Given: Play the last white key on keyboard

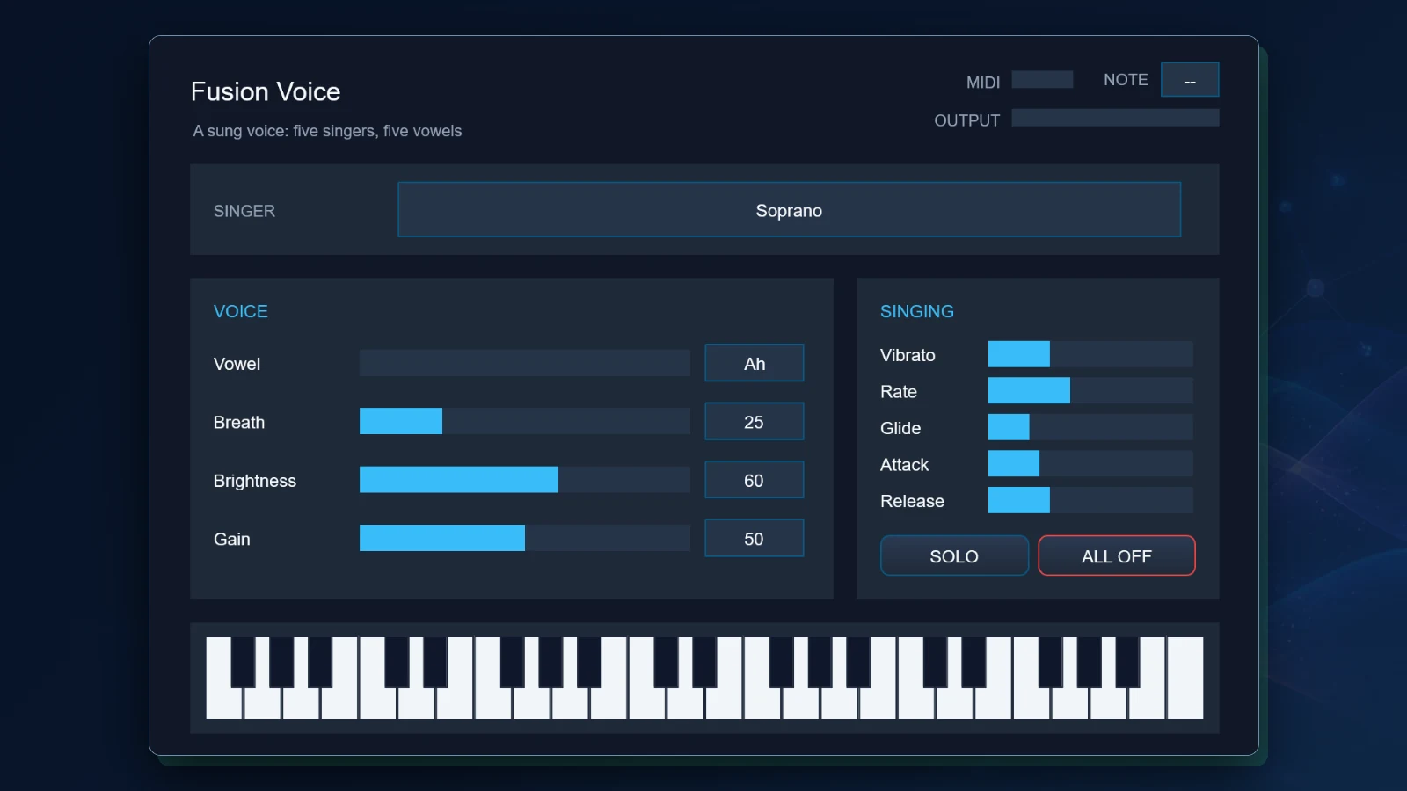Looking at the screenshot, I should (1185, 679).
